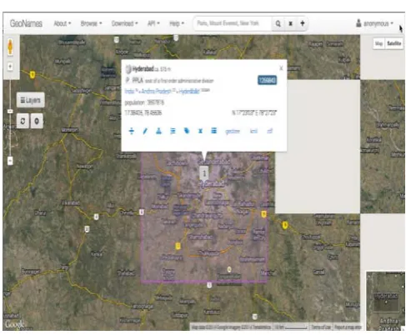Select the Street View pegman icon
Screen dimensions: 406x335
pos(10,47)
